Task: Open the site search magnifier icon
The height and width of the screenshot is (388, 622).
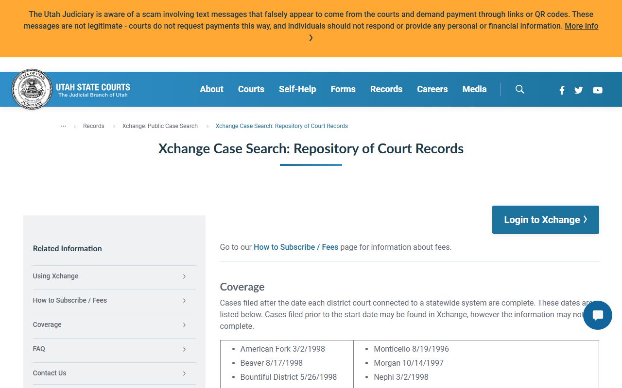Action: tap(520, 89)
